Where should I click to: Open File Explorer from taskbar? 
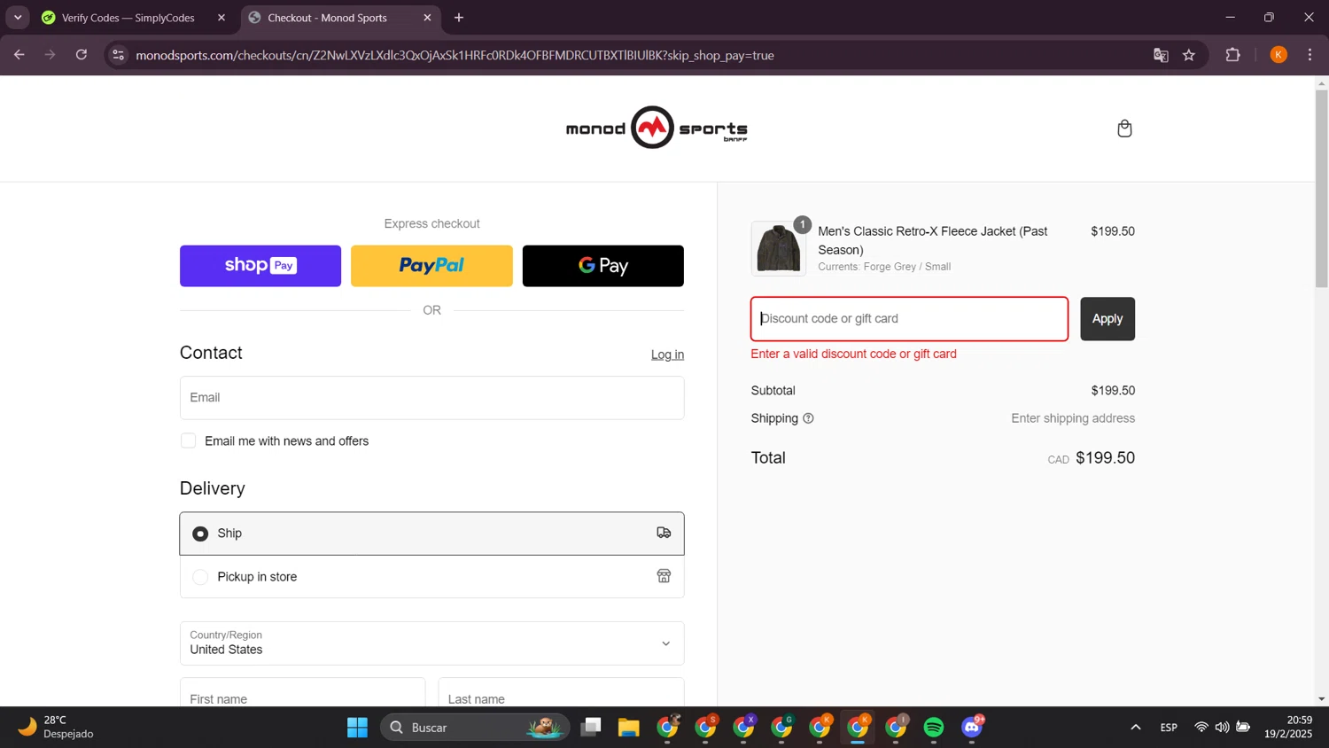click(x=629, y=728)
